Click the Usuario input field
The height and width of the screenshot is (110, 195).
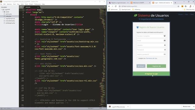click(151, 45)
